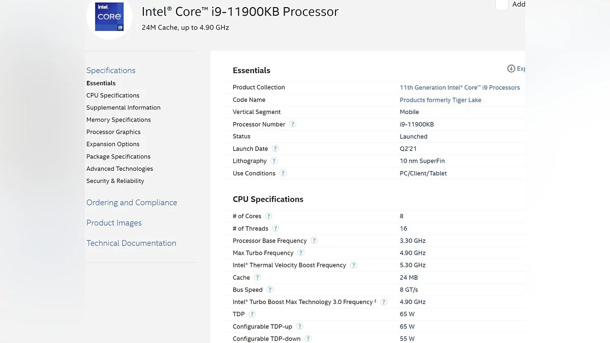Show help for Configurable TDP-down
The width and height of the screenshot is (610, 343).
pos(308,339)
